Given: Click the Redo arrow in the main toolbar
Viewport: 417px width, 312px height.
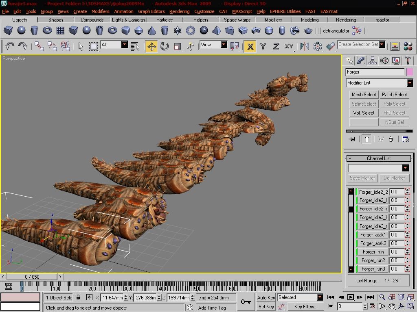Looking at the screenshot, I should click(x=23, y=46).
